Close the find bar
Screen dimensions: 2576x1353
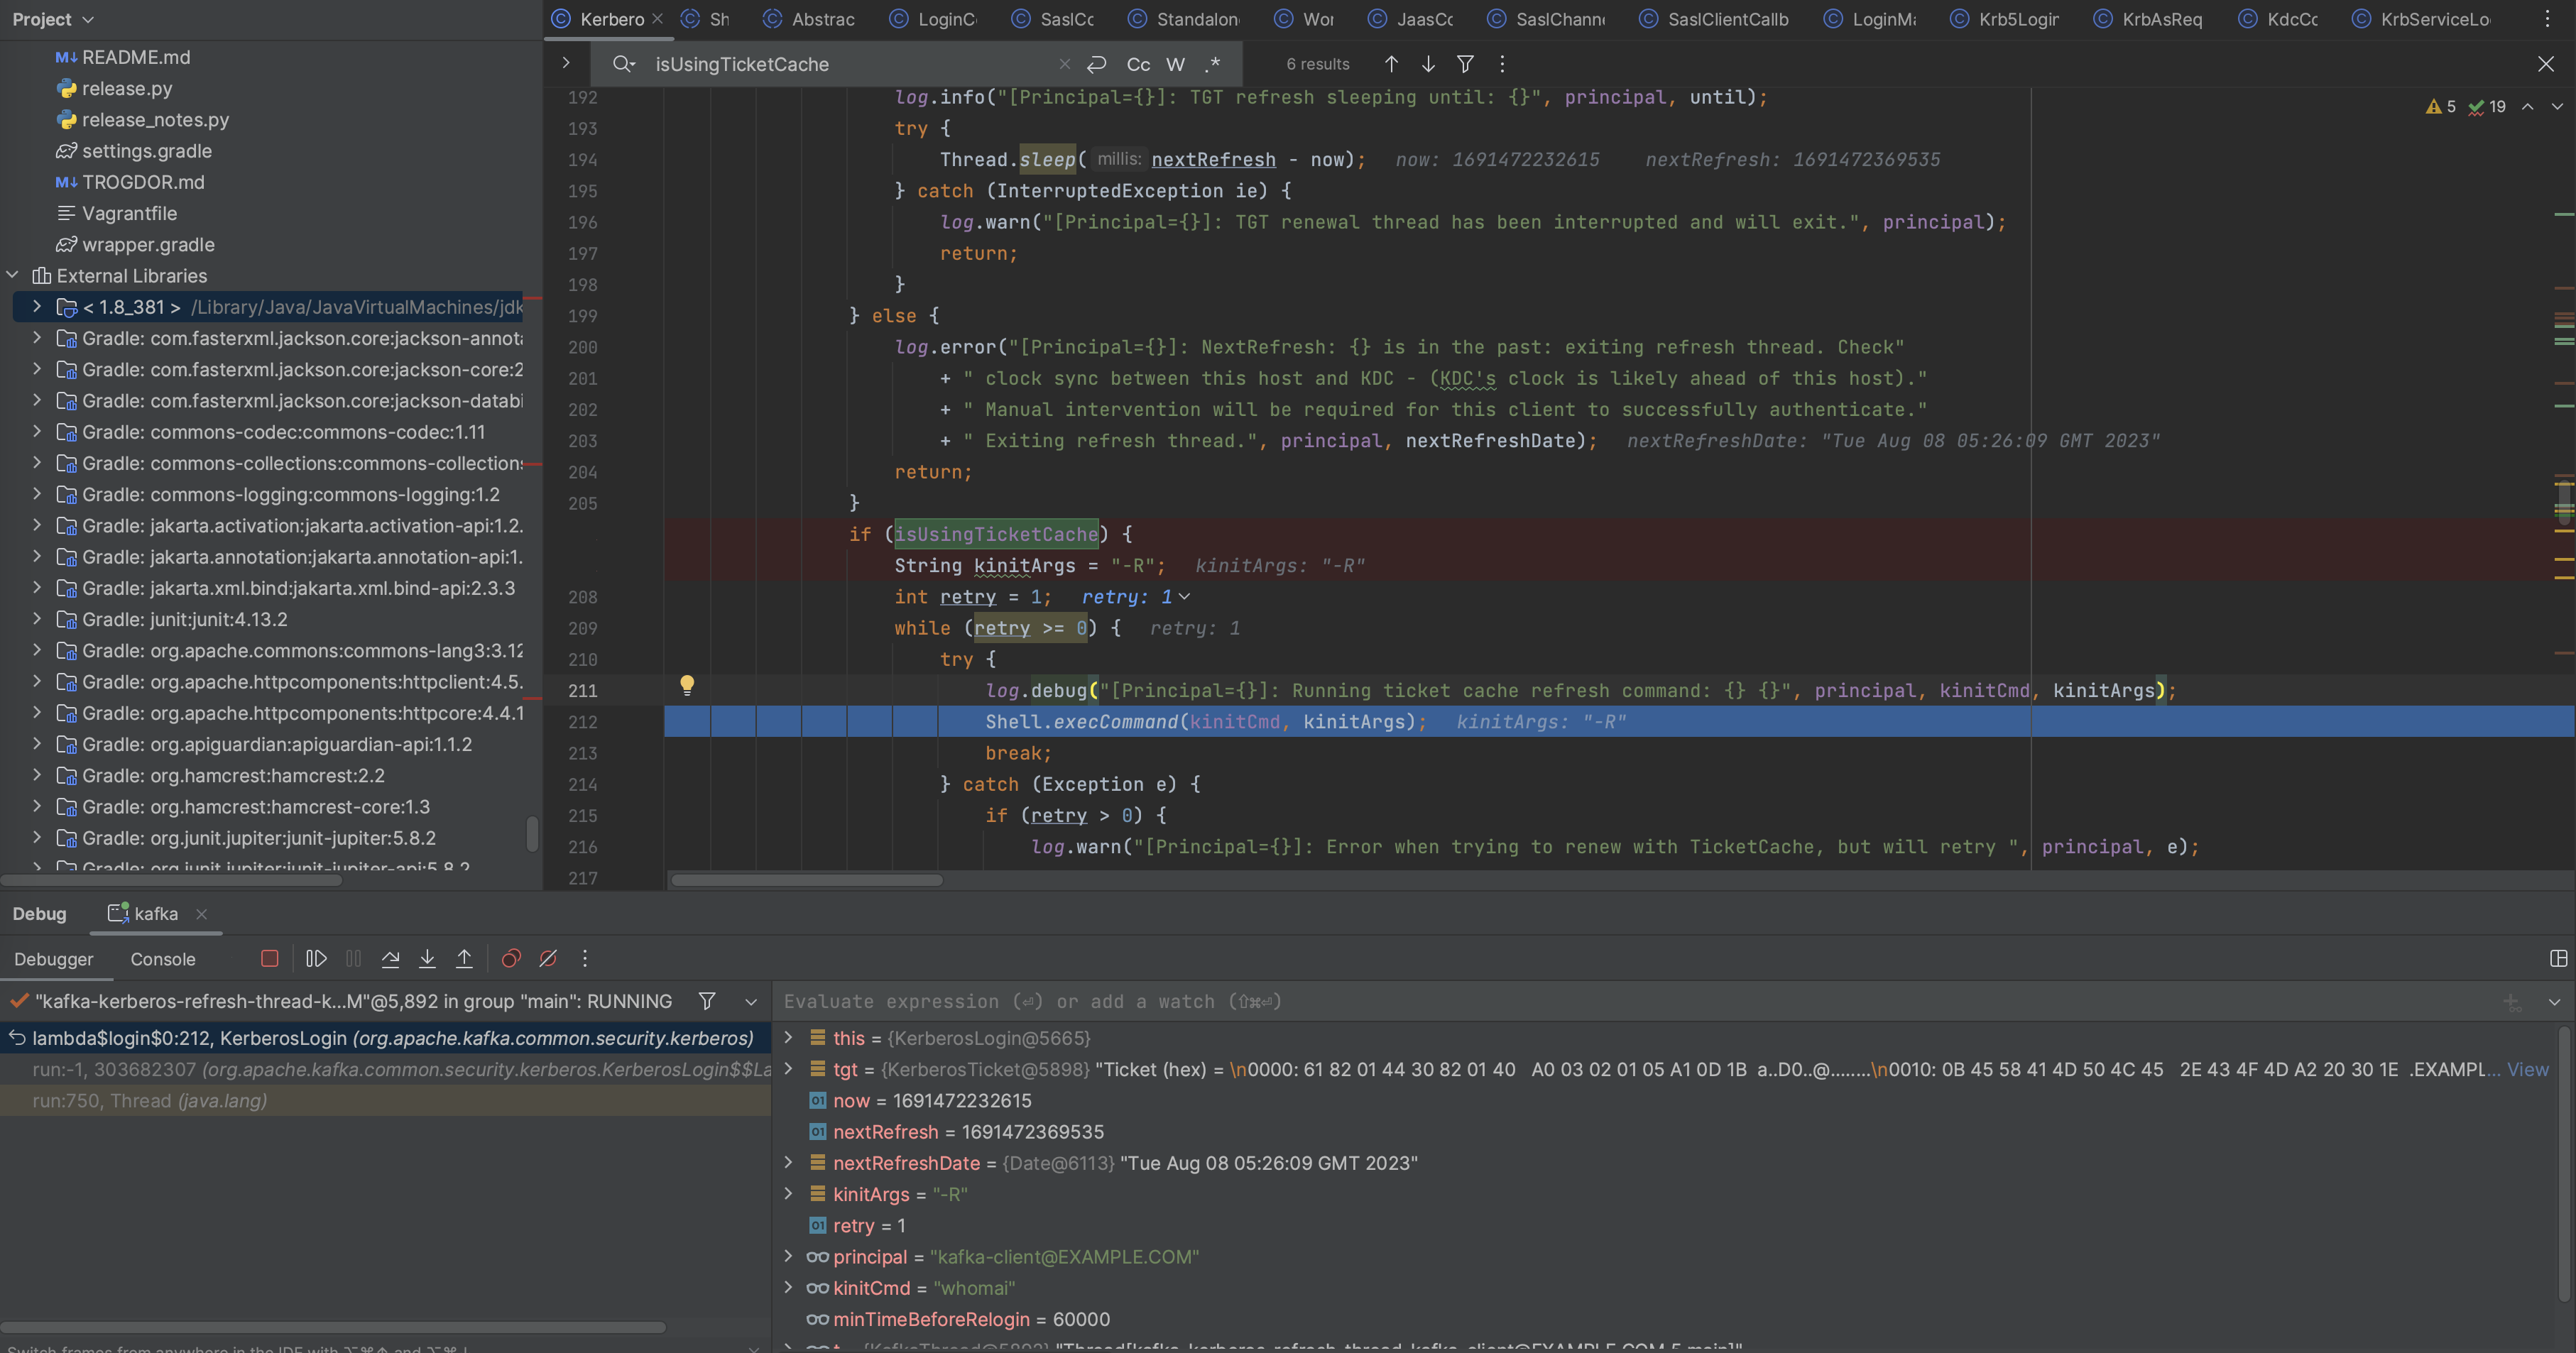click(x=2546, y=64)
